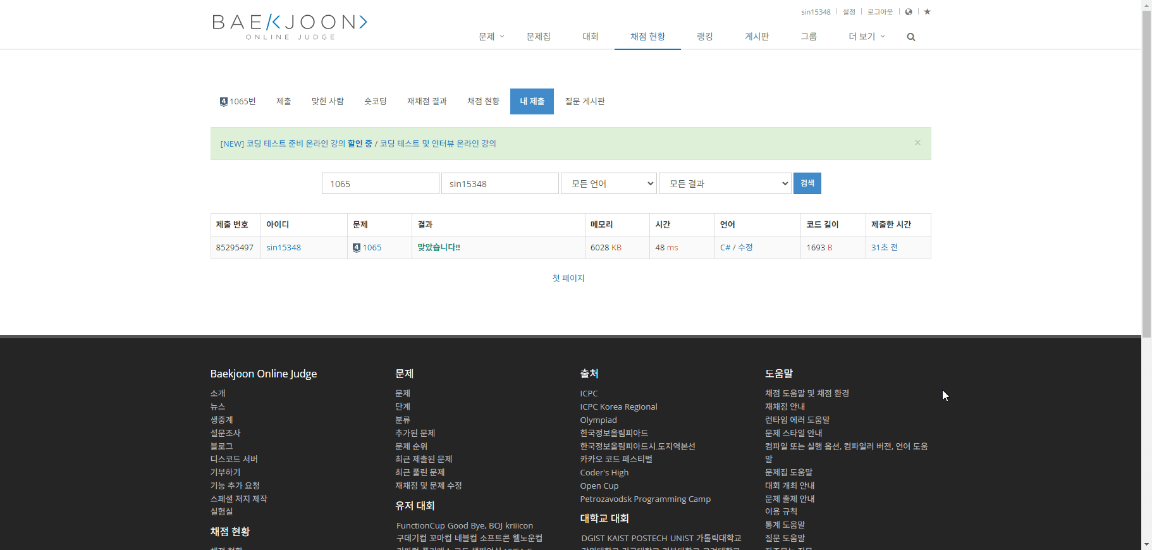Open sin15348 link in results row
1152x550 pixels.
pyautogui.click(x=283, y=247)
